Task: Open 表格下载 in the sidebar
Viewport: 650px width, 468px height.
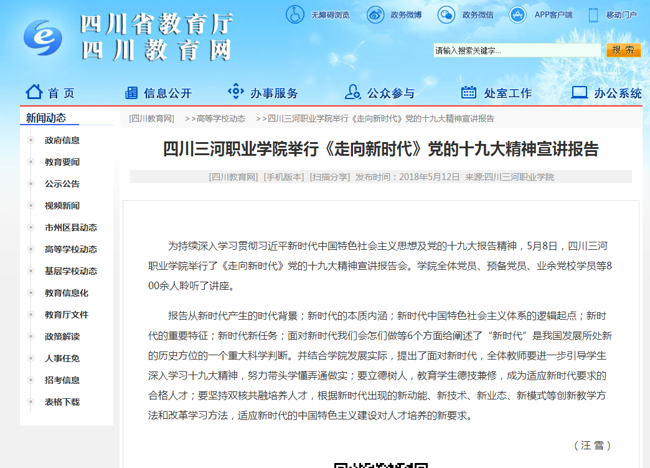Action: (62, 402)
